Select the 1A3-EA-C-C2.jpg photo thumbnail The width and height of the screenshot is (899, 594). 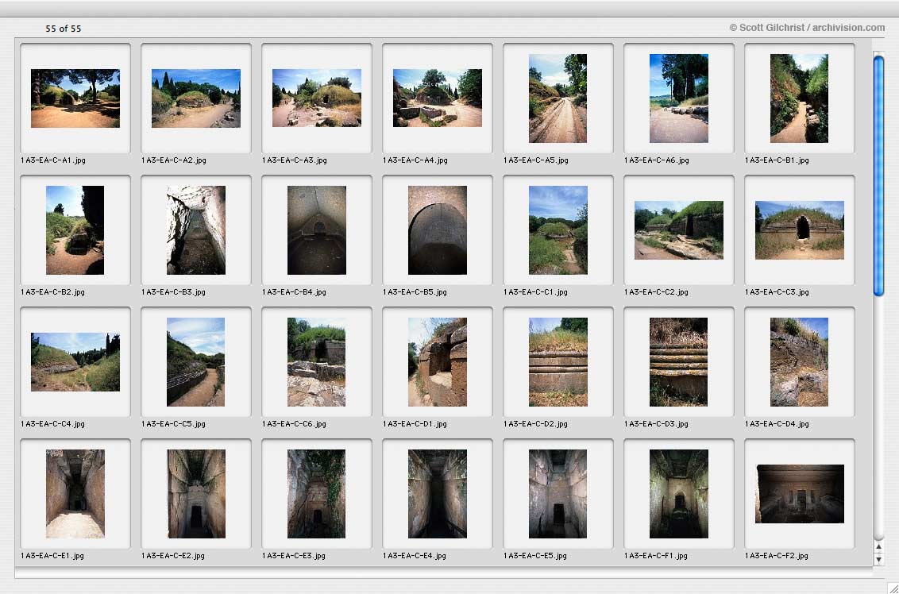pyautogui.click(x=679, y=230)
